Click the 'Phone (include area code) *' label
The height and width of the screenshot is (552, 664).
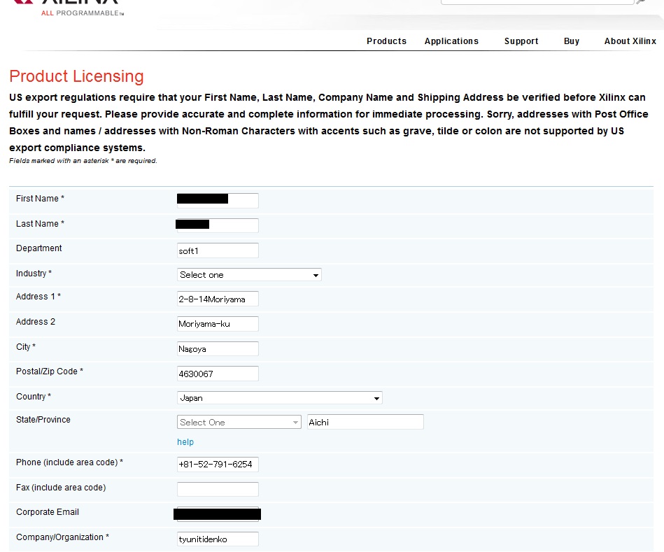(x=69, y=462)
